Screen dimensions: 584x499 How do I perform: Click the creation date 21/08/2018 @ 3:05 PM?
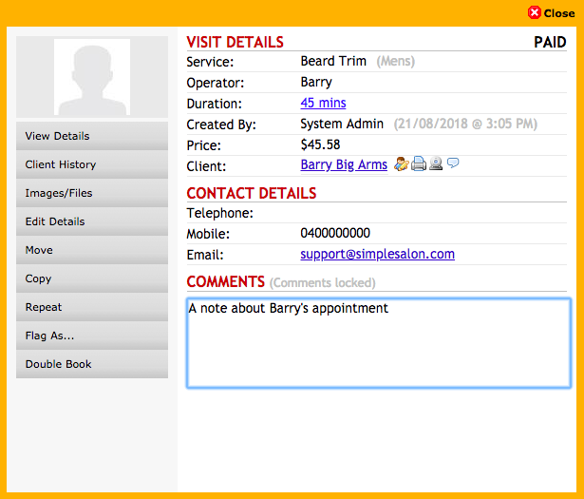[465, 124]
